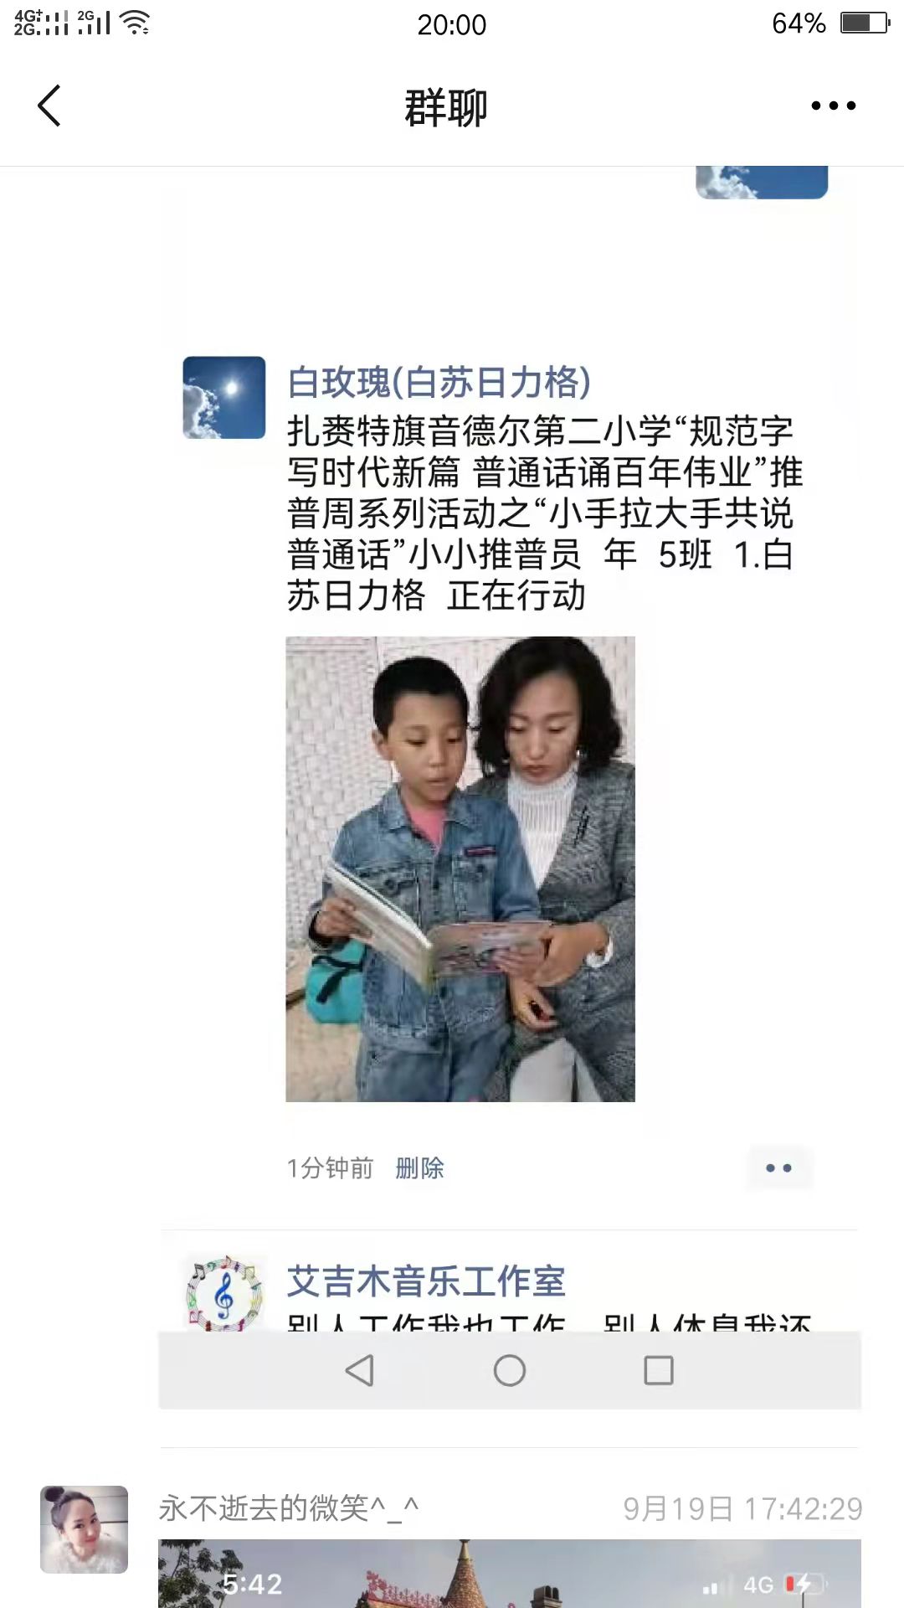904x1608 pixels.
Task: View the photo of boy reading book
Action: pyautogui.click(x=460, y=869)
